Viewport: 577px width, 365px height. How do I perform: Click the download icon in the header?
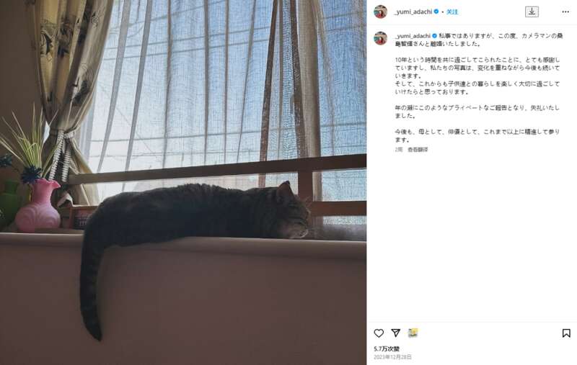tap(532, 12)
